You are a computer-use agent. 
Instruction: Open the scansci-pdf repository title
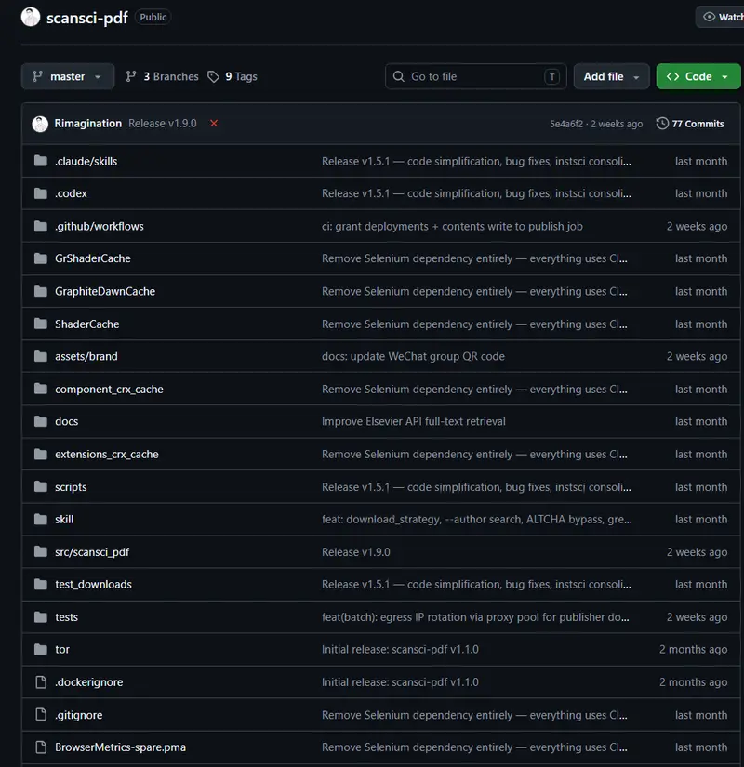click(x=87, y=18)
